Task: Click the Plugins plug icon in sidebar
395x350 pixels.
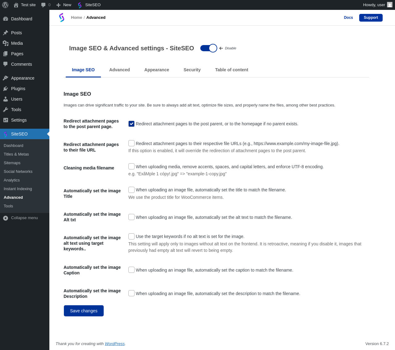Action: 6,89
